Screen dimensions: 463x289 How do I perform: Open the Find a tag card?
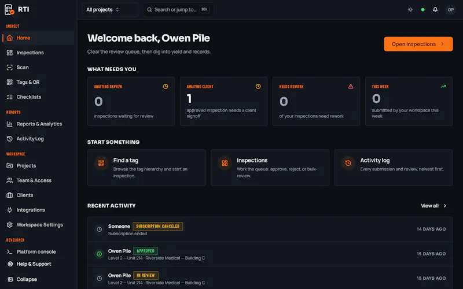146,168
